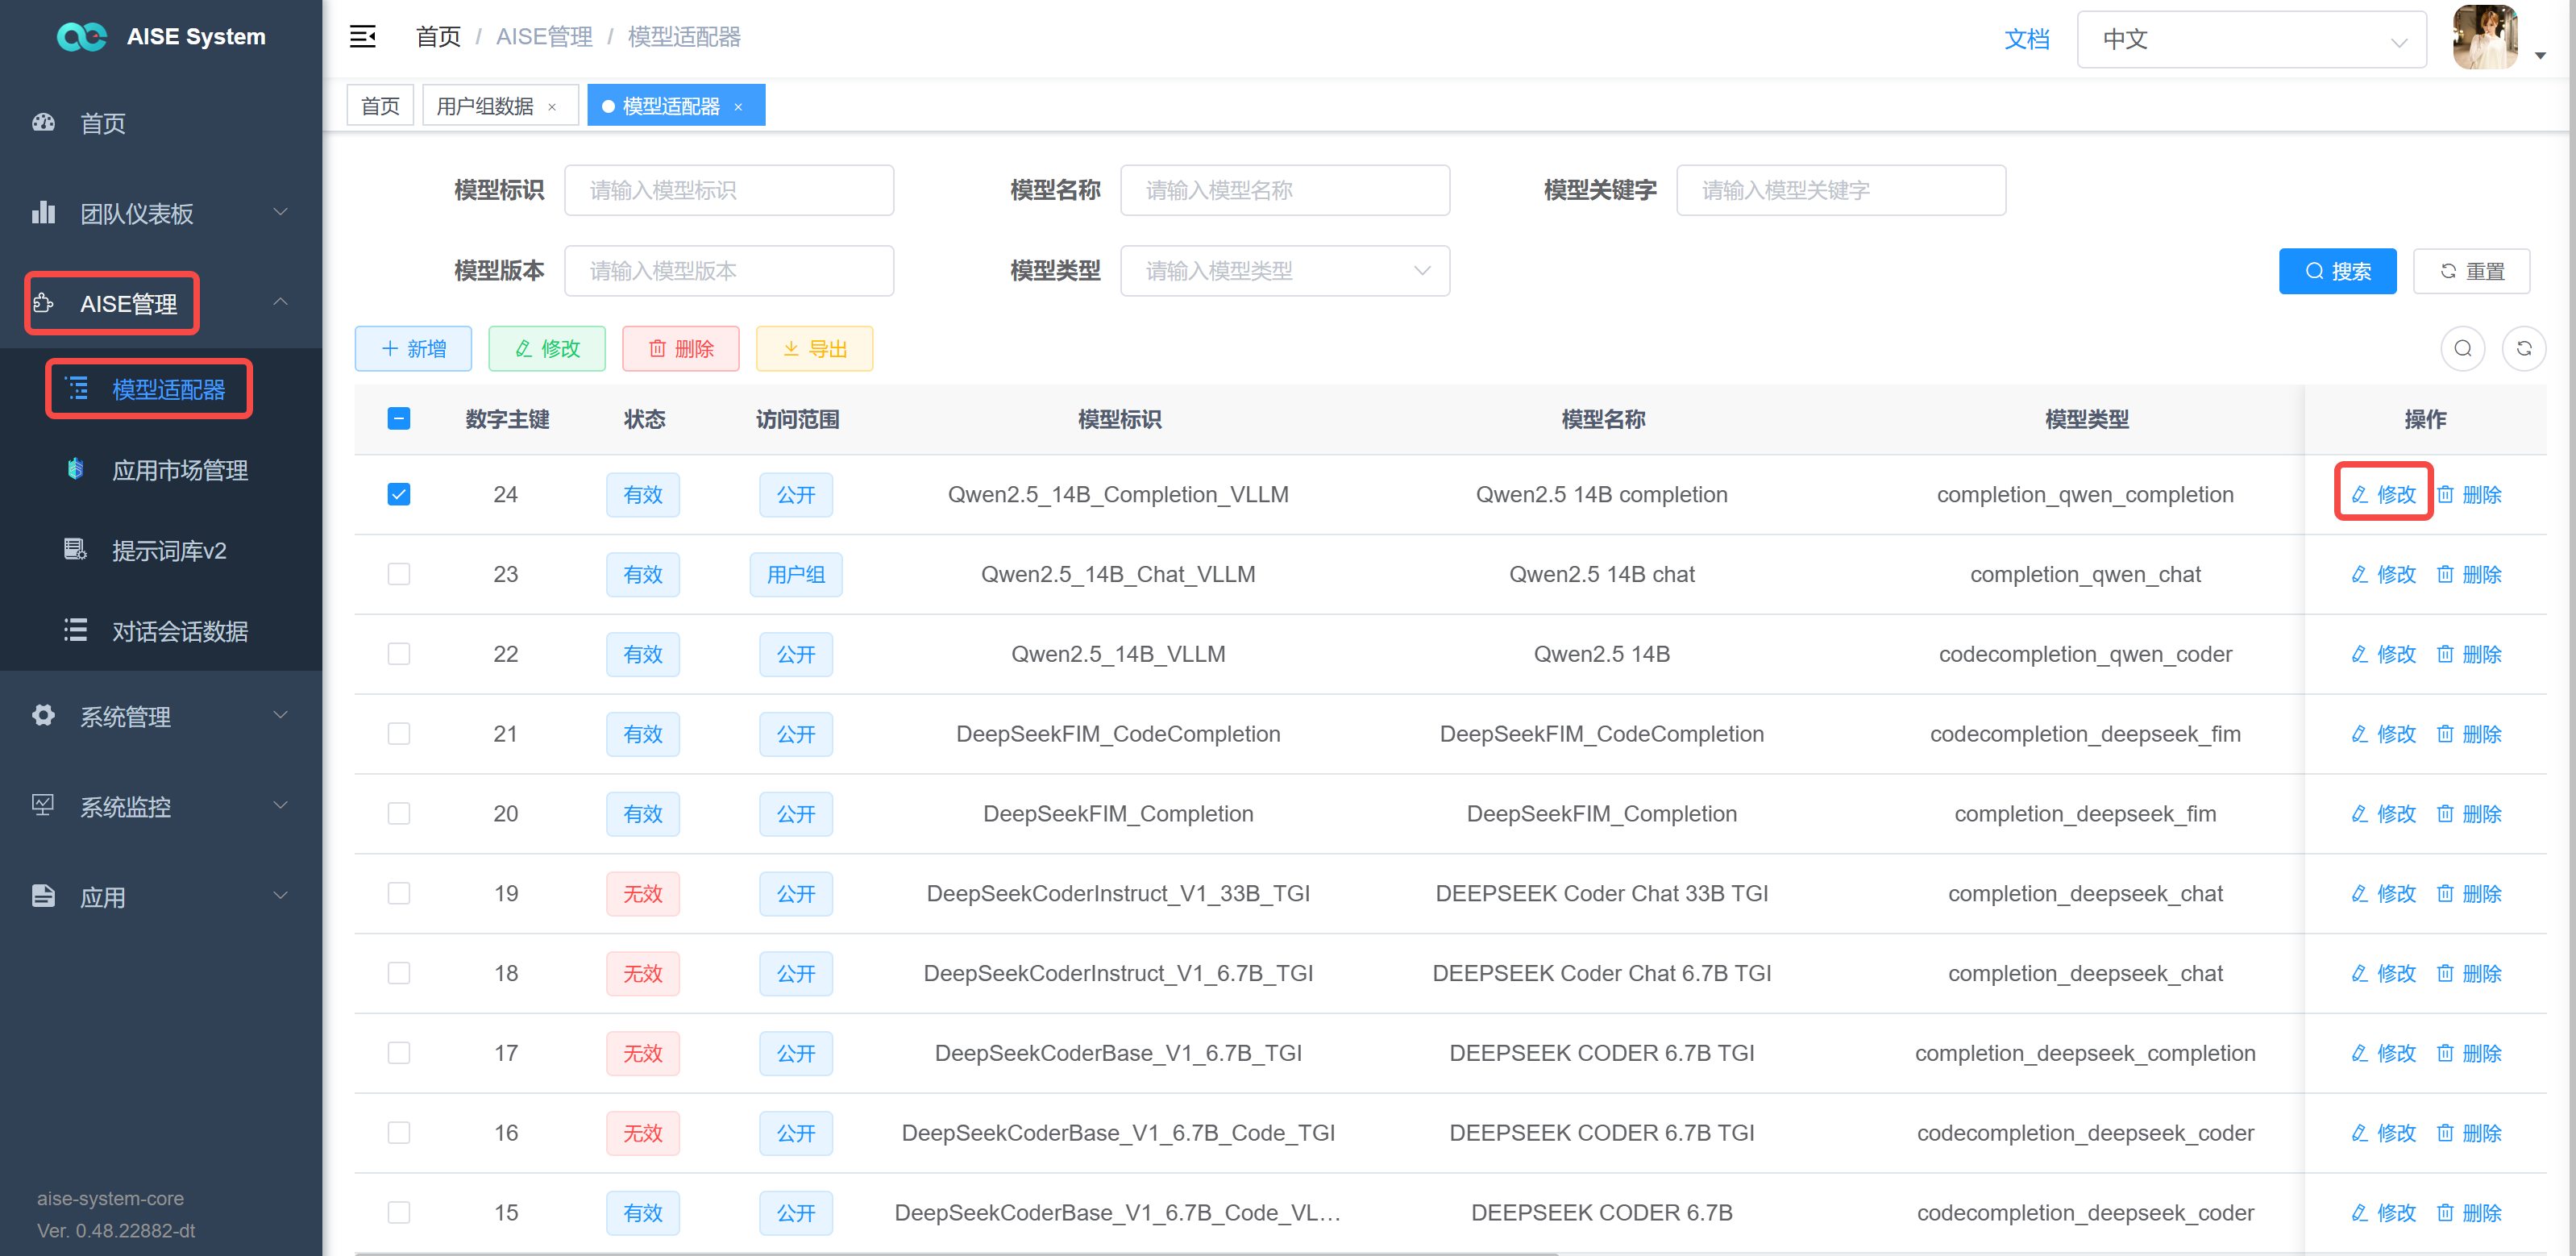
Task: Check the checkbox for row 19
Action: (399, 894)
